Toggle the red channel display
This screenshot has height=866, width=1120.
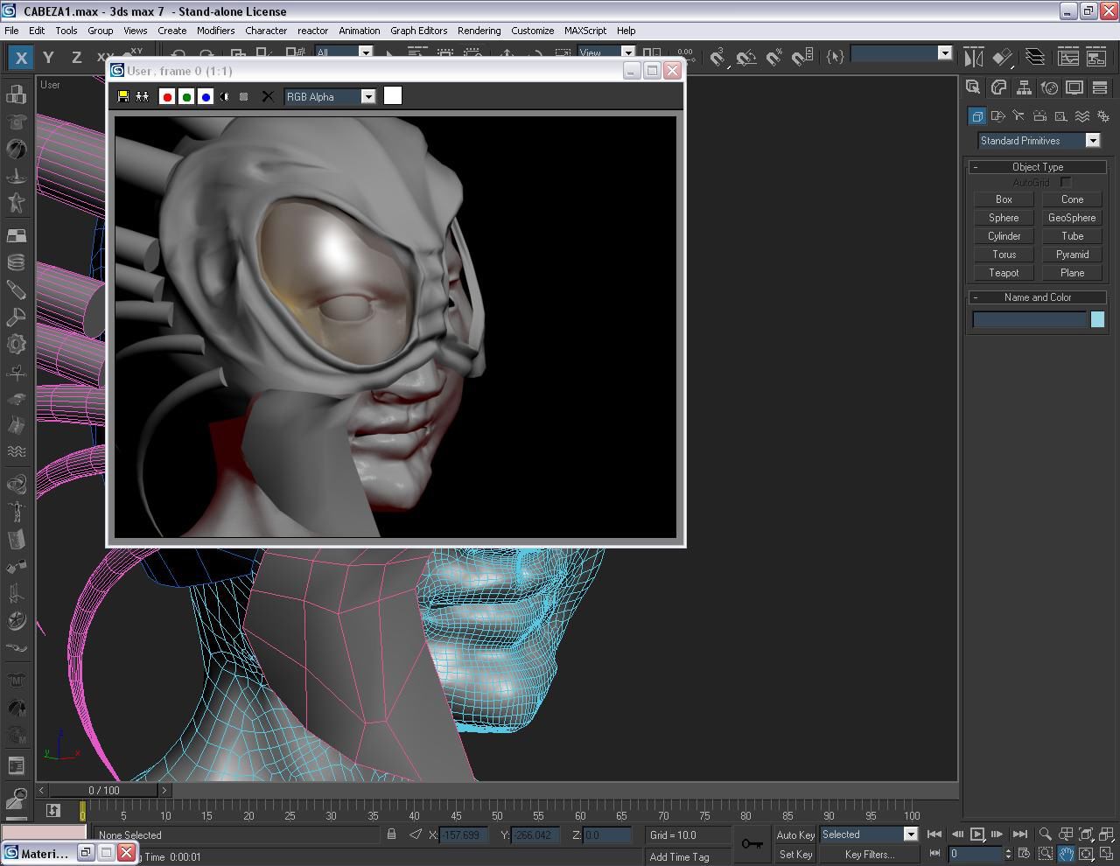(x=167, y=97)
